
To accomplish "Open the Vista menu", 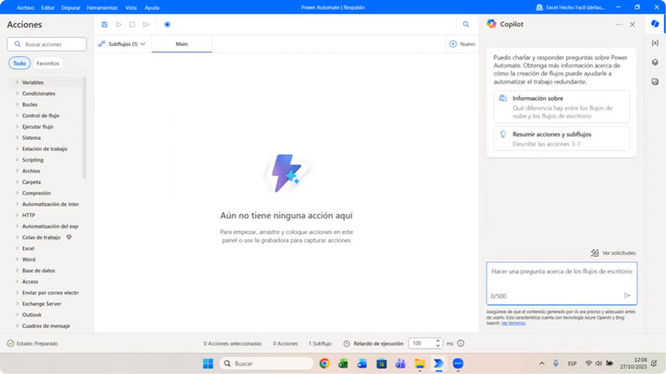I will click(131, 8).
